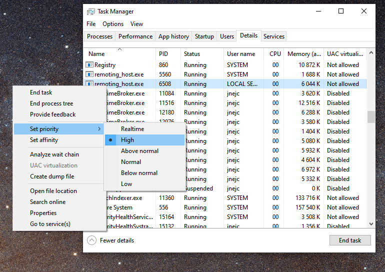
Task: Choose Open file location menu entry
Action: pyautogui.click(x=53, y=191)
